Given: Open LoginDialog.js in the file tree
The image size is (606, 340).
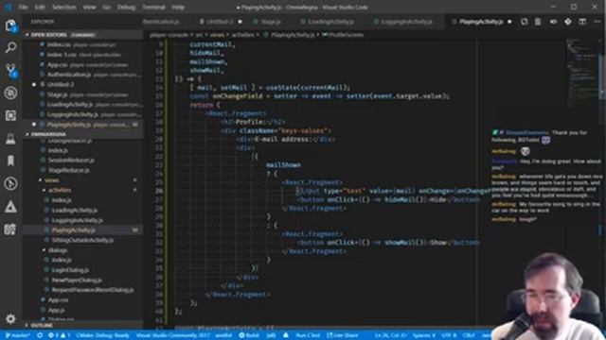Looking at the screenshot, I should click(70, 270).
